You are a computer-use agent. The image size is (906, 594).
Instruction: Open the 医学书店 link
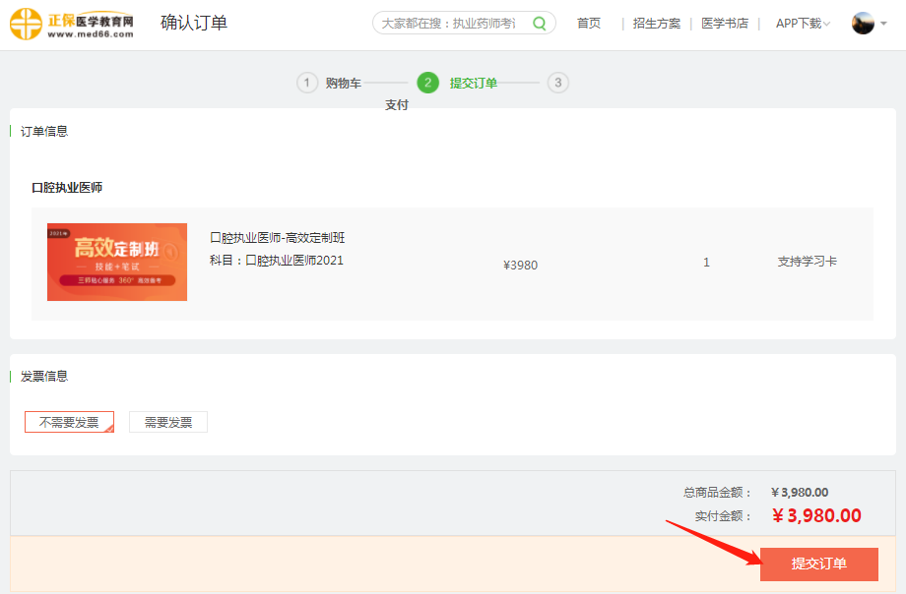point(725,24)
